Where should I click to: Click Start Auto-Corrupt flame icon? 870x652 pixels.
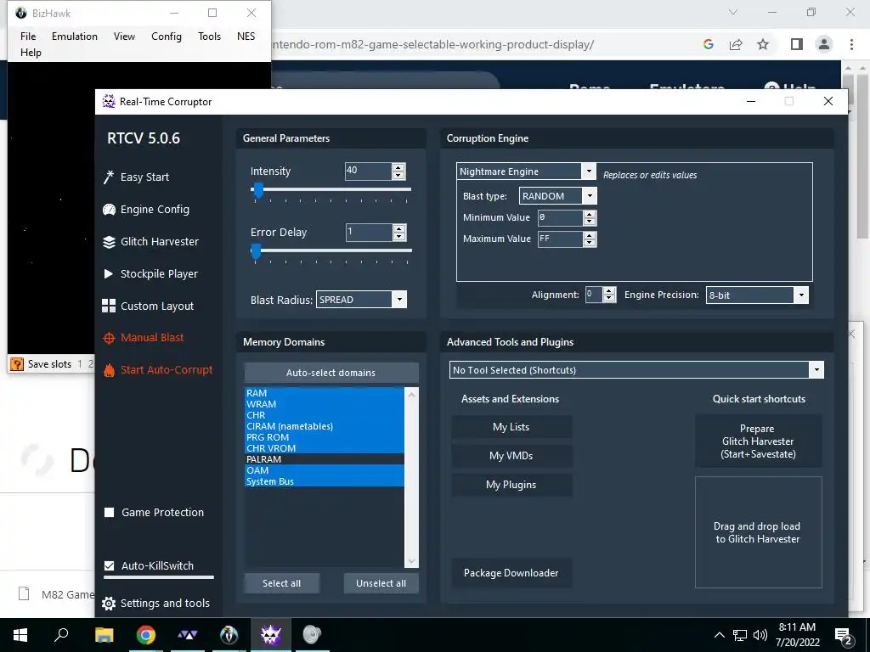click(110, 370)
